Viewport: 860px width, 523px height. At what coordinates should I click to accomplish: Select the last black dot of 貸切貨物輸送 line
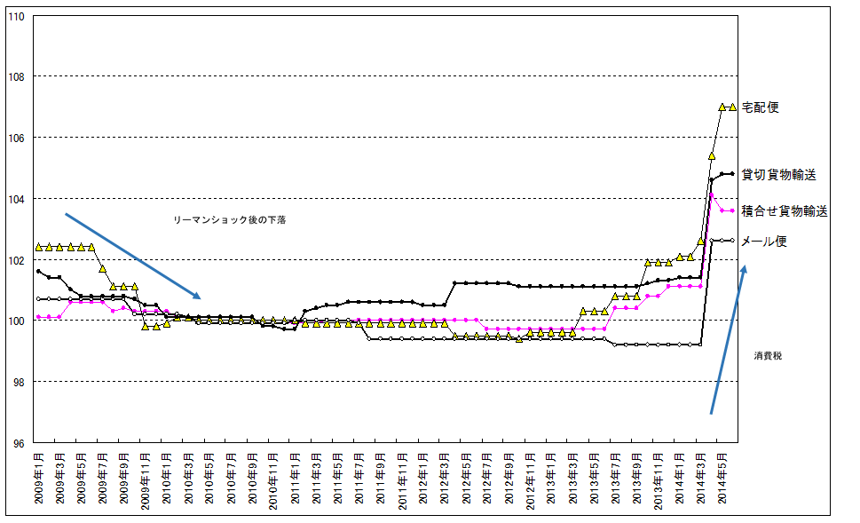(732, 174)
